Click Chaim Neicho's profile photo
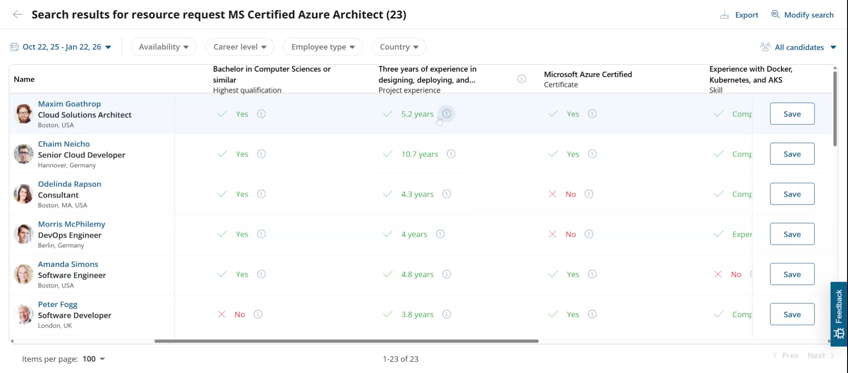The height and width of the screenshot is (373, 848). click(23, 154)
